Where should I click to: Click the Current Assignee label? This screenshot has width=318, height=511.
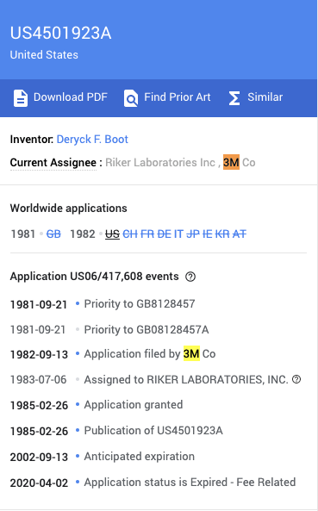(53, 162)
